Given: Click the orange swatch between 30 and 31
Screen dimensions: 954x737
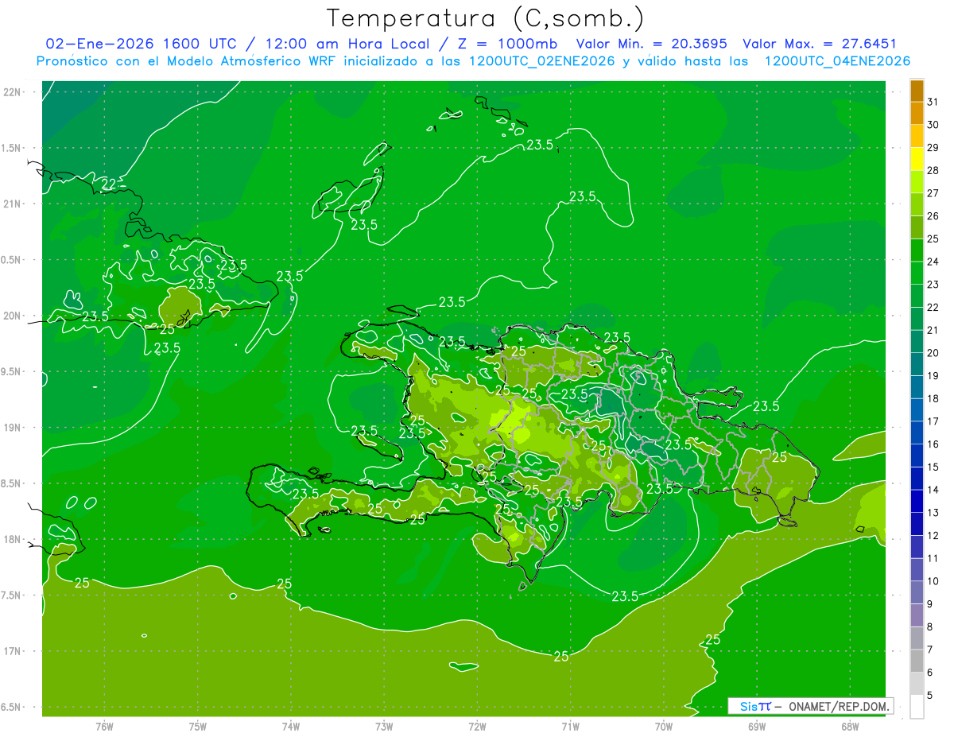Looking at the screenshot, I should point(917,113).
